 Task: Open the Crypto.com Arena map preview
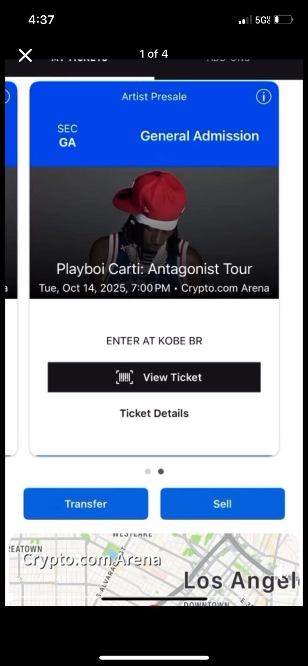[x=154, y=570]
